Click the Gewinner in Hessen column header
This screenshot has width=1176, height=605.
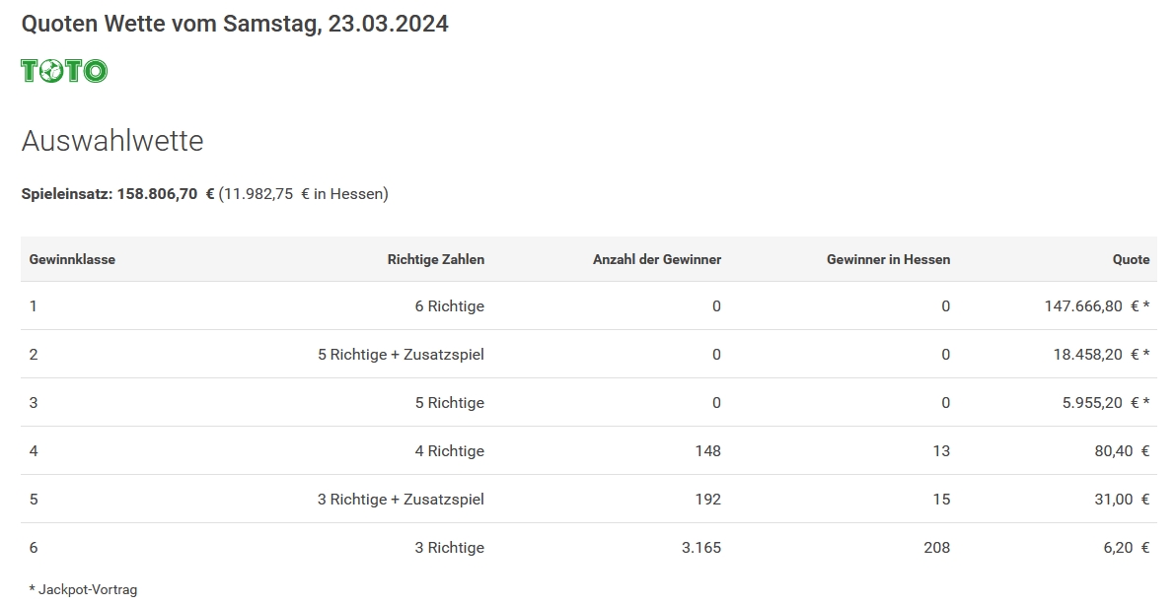888,260
